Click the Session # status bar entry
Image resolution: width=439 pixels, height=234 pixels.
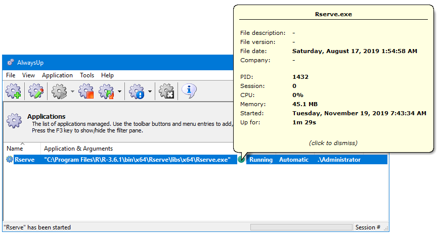pyautogui.click(x=368, y=227)
